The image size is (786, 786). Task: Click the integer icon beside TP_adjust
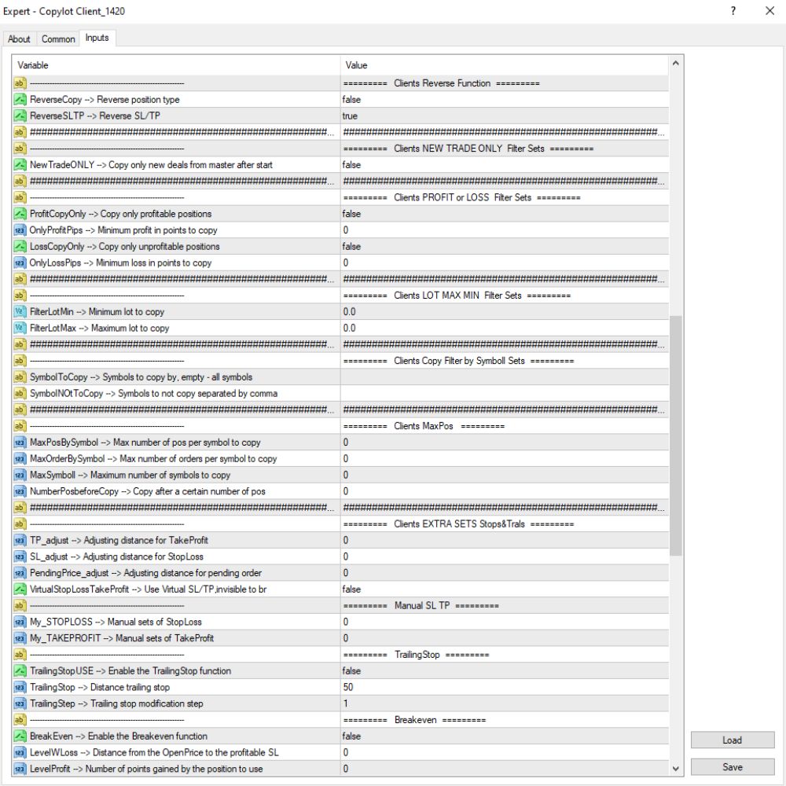20,540
